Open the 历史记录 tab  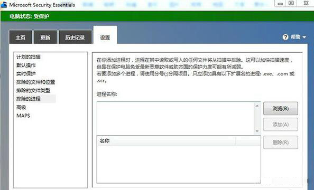pos(75,37)
